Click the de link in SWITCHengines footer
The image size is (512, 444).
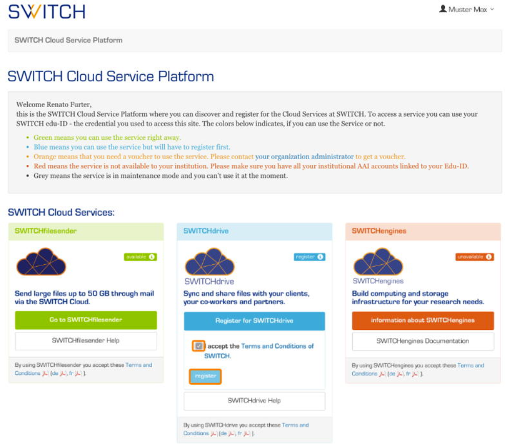point(392,374)
